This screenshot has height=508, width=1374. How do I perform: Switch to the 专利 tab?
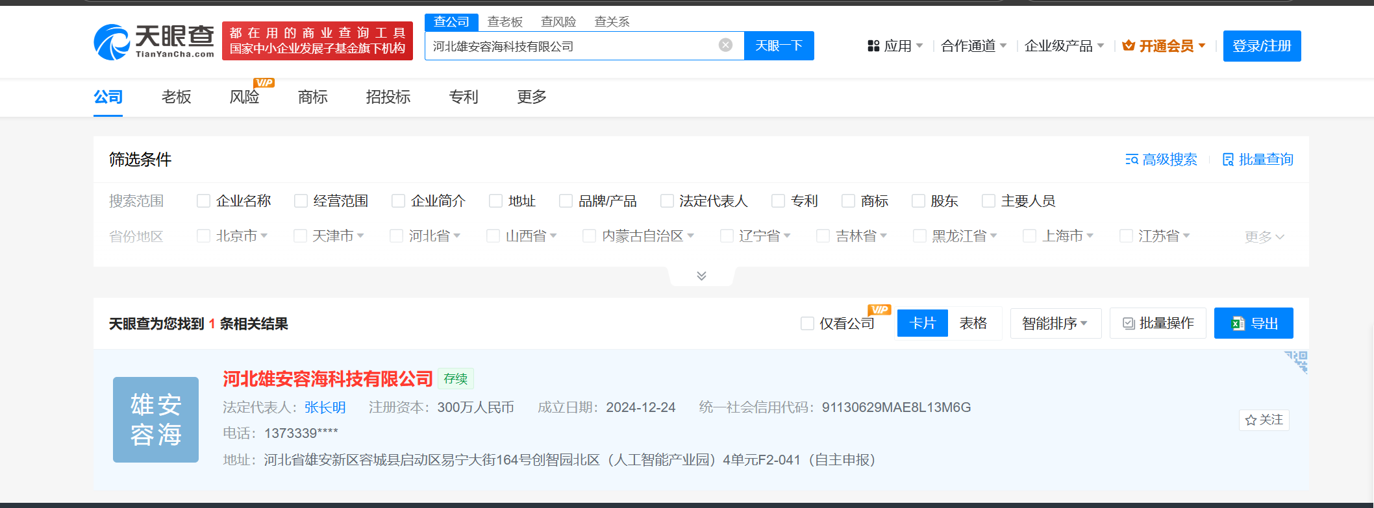click(x=464, y=97)
